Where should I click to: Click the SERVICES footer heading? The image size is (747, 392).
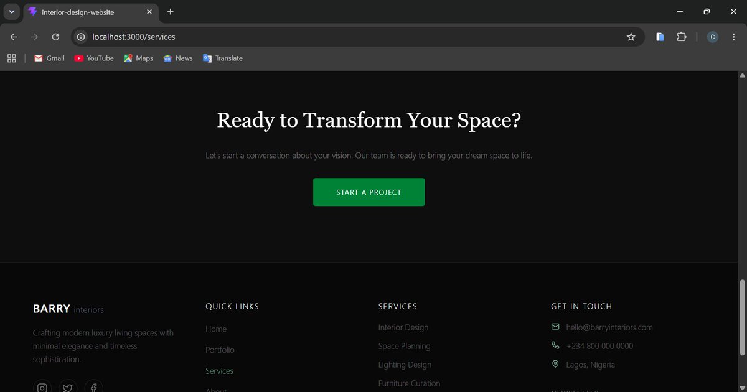coord(398,306)
